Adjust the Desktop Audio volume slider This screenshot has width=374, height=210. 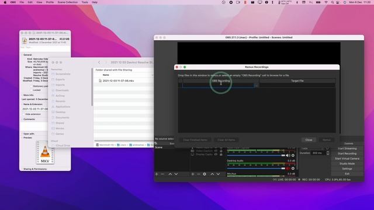[x=256, y=169]
